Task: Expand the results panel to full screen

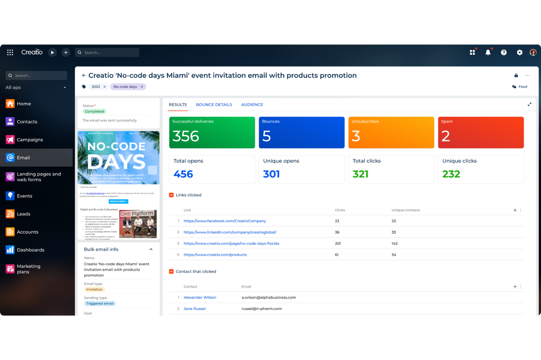Action: (x=529, y=105)
